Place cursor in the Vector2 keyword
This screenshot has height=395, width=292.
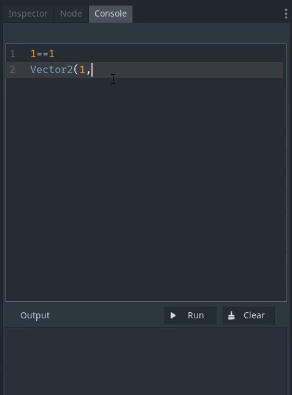click(x=52, y=69)
